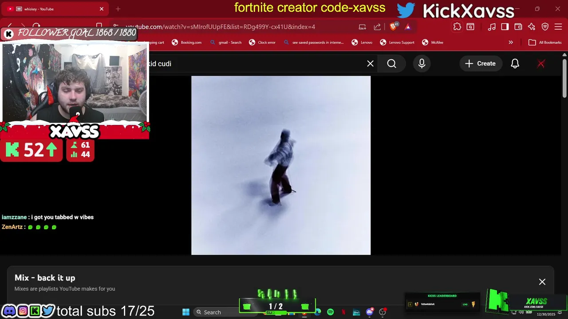Select the whiskey - YouTube tab
Viewport: 568px width, 319px height.
(x=55, y=9)
